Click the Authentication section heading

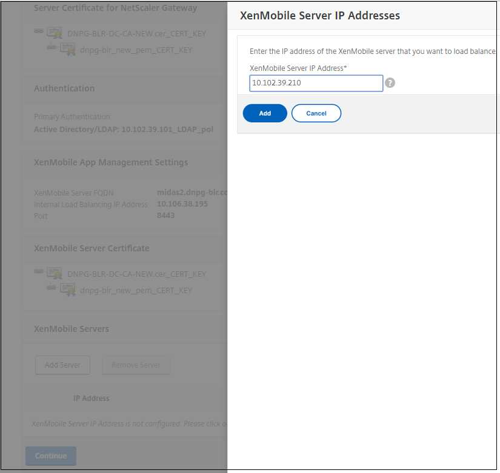64,88
